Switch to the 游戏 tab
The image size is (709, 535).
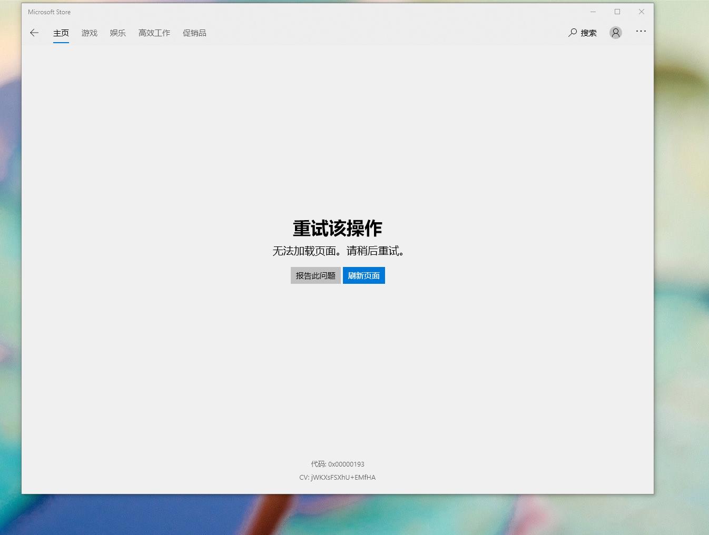(x=90, y=33)
